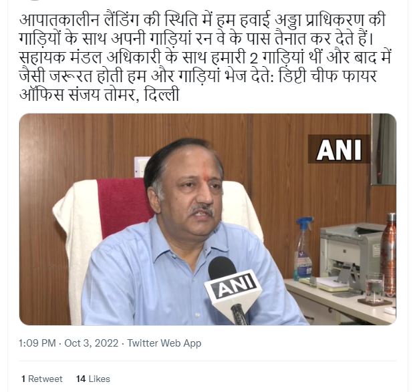Image resolution: width=415 pixels, height=392 pixels.
Task: Click the blue spray bottle in photo
Action: (303, 248)
